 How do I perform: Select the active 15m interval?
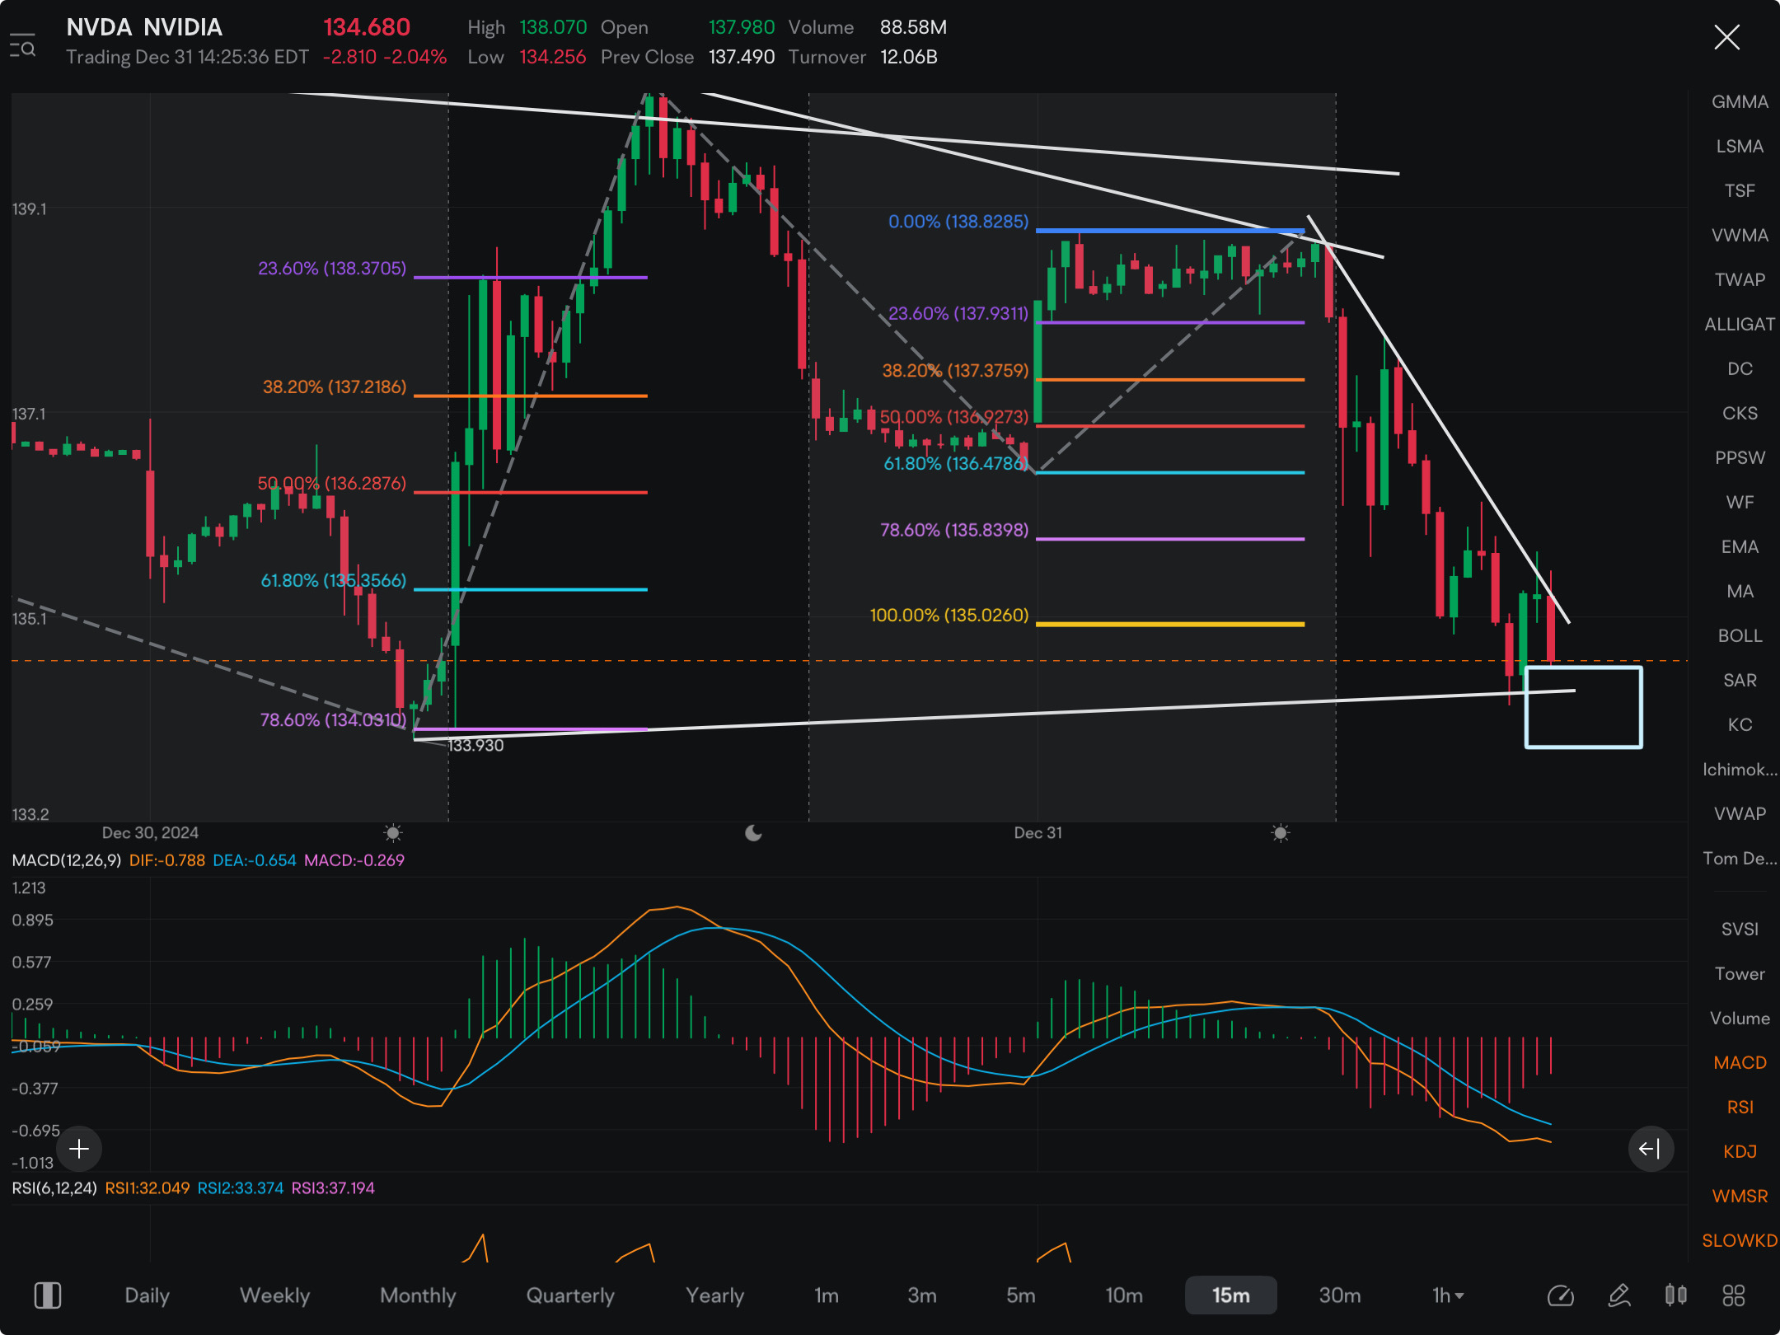tap(1230, 1295)
